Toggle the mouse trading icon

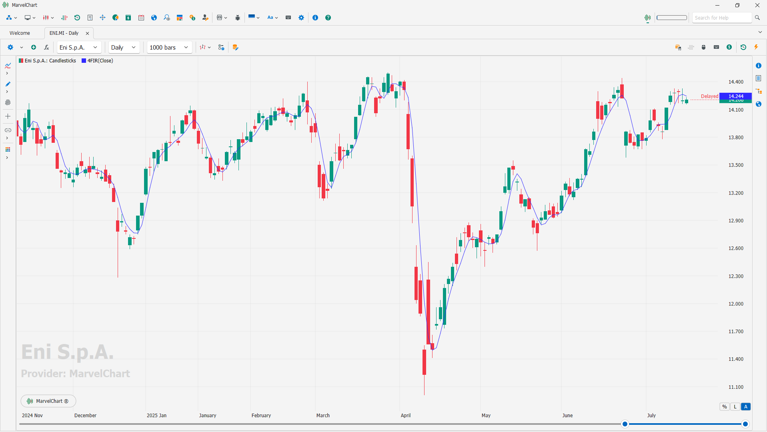[704, 47]
